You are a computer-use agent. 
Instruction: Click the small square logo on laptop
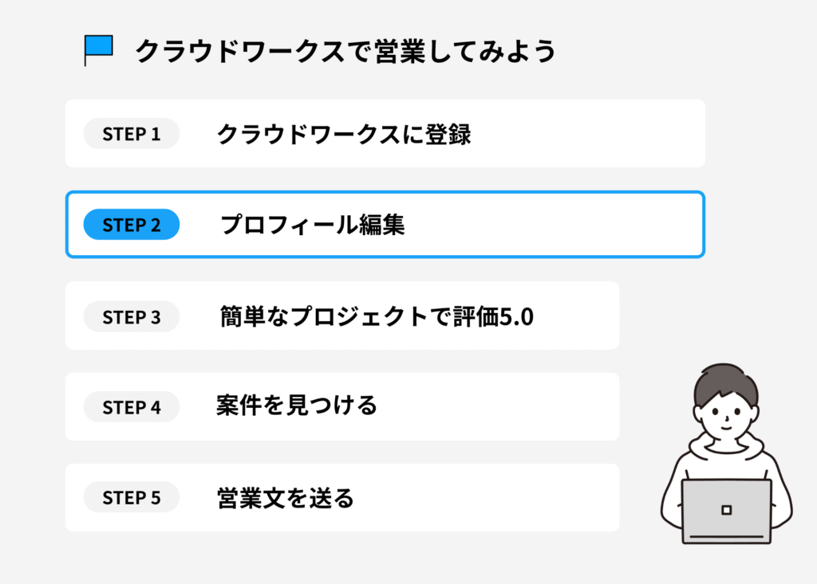726,510
